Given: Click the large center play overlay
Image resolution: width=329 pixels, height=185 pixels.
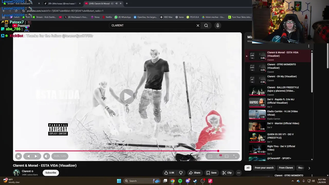Looking at the screenshot, I should click(127, 96).
